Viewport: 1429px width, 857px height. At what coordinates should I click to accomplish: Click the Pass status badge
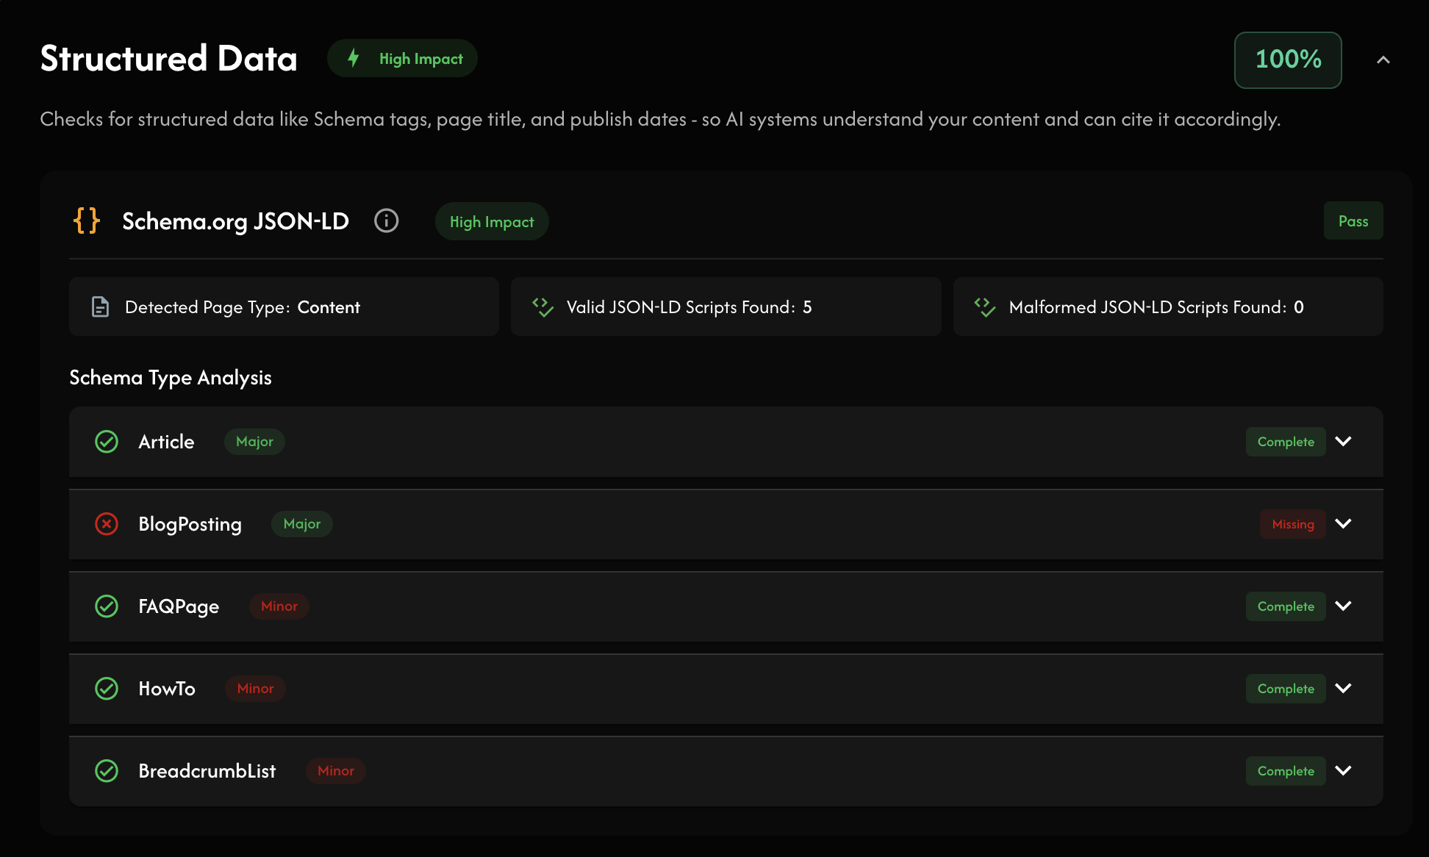tap(1353, 221)
